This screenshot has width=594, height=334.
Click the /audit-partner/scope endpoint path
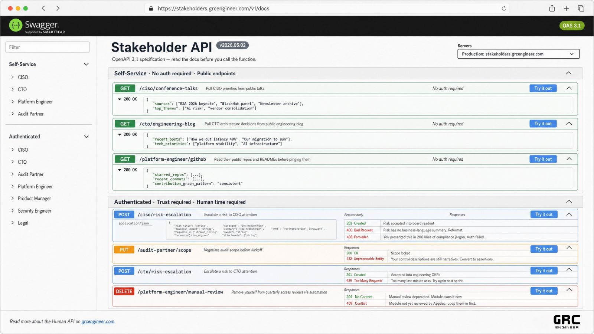coord(164,250)
